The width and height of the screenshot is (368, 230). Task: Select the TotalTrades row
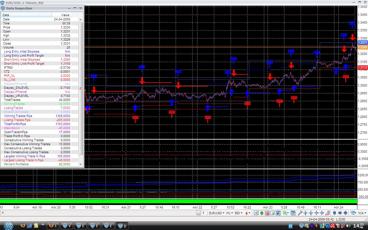40,100
